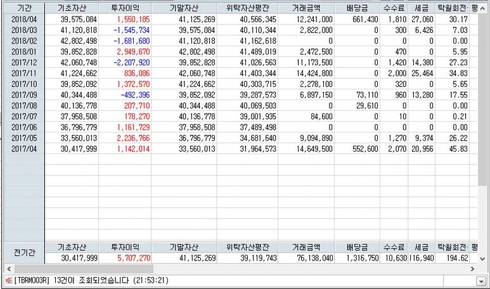Image resolution: width=490 pixels, height=289 pixels.
Task: Click investment loss value -1,681,680
Action: coord(132,41)
